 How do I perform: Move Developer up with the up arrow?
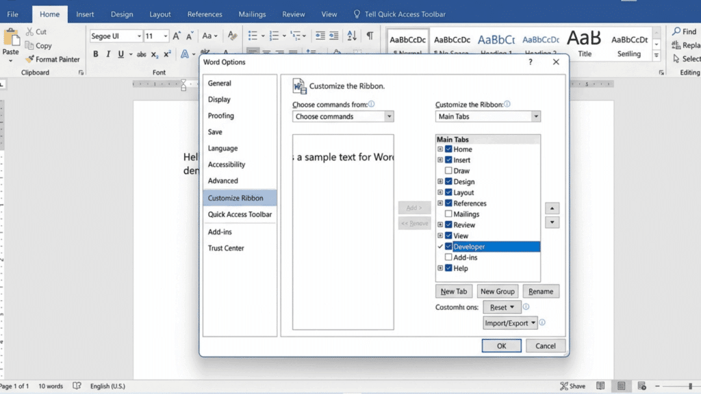tap(551, 208)
